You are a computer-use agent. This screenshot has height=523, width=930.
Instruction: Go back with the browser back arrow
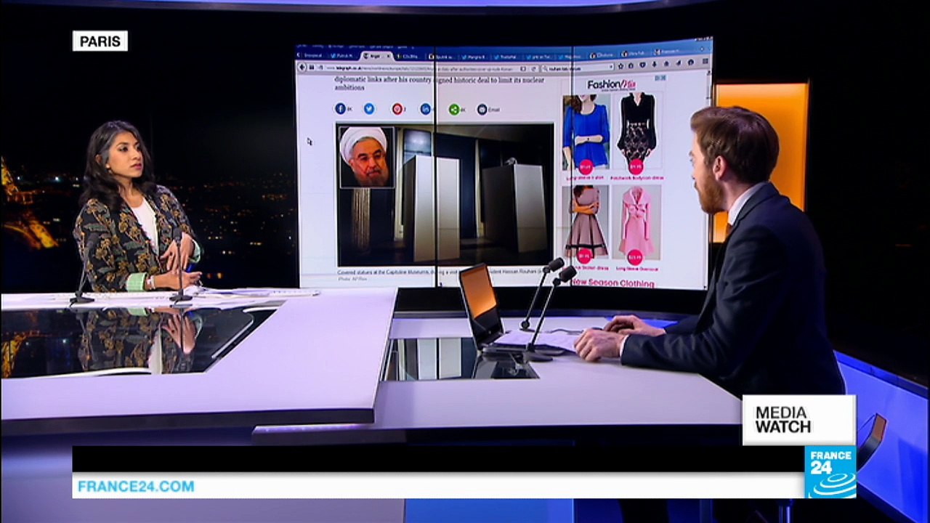[303, 67]
